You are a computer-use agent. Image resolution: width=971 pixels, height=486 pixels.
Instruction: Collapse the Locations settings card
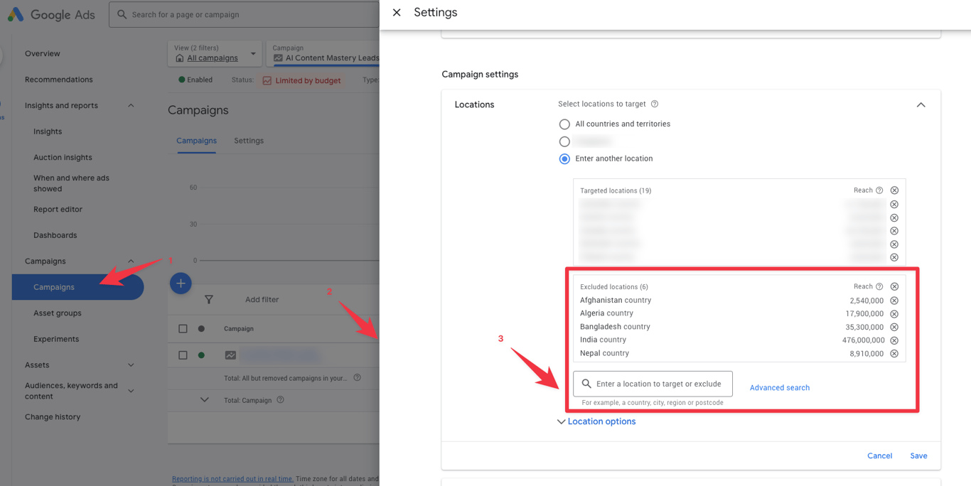[x=921, y=105]
